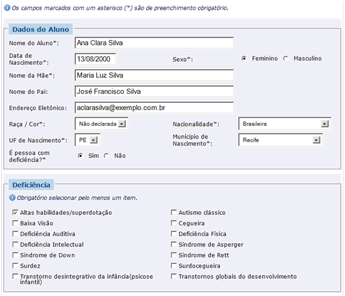Tick the Surdocegueira checkbox

pos(173,266)
